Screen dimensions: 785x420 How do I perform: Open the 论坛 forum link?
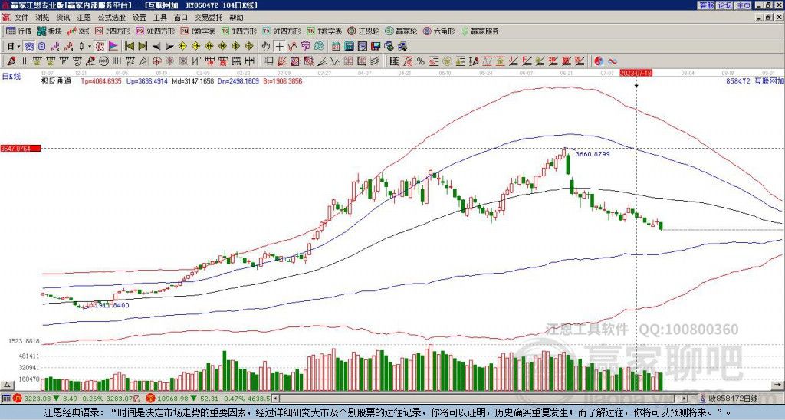(x=724, y=5)
